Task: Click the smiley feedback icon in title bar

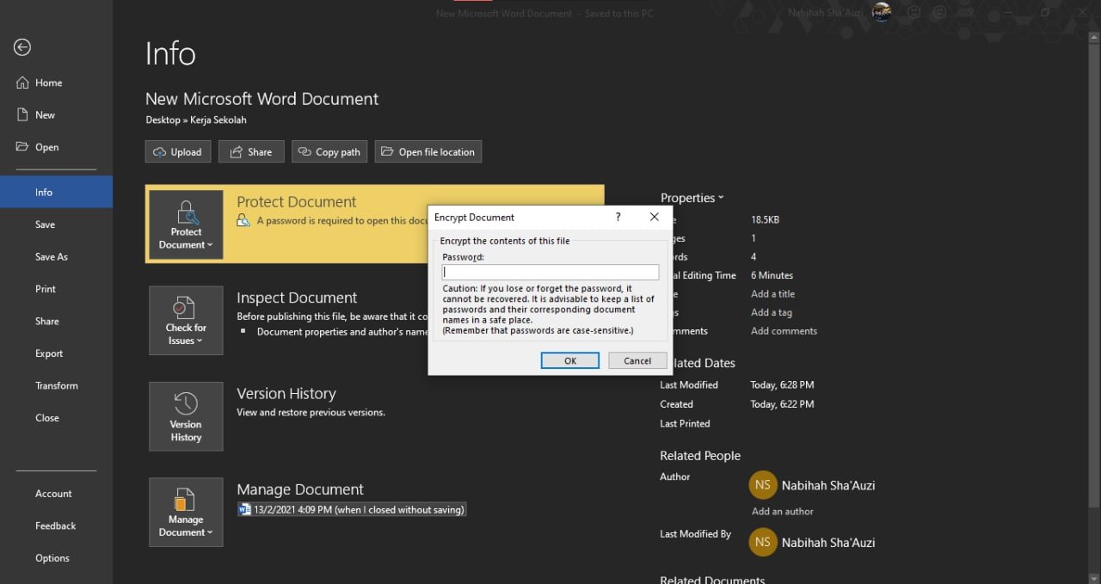Action: point(913,13)
